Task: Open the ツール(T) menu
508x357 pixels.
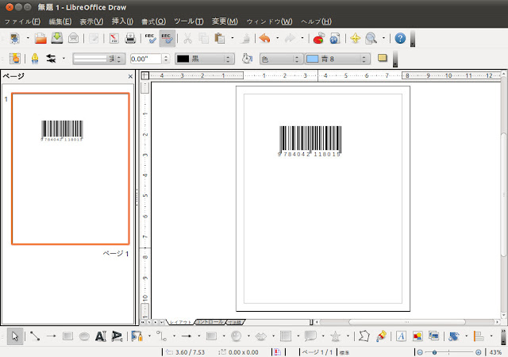Action: [x=189, y=21]
